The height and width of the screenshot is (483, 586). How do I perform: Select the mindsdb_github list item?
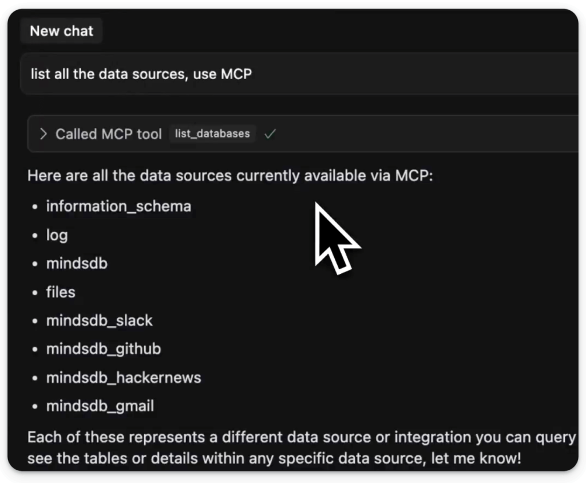point(104,349)
